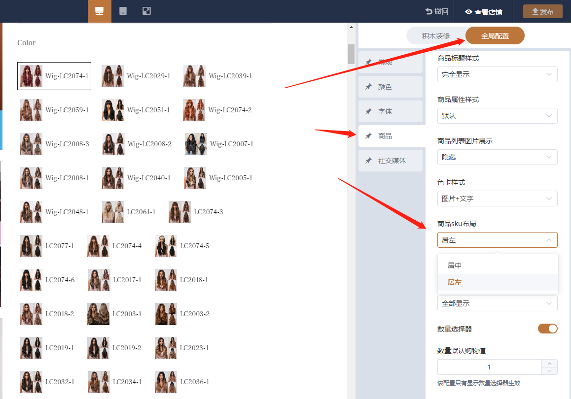Switch to mobile preview mode icon

tap(123, 11)
